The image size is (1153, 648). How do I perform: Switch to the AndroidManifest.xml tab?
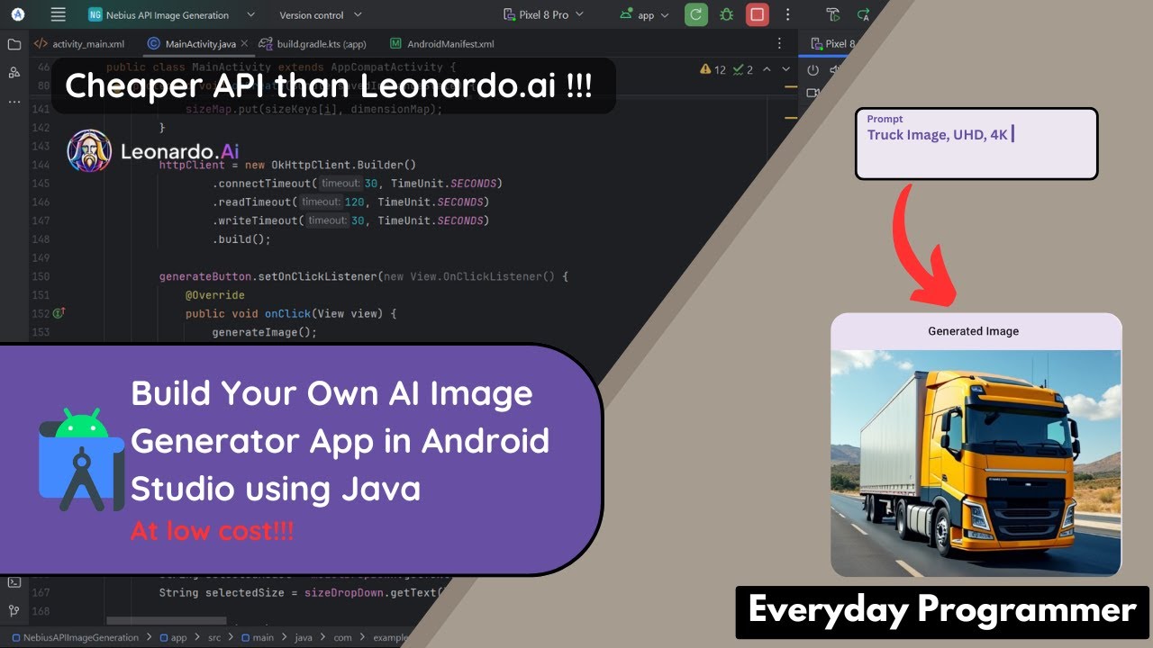tap(442, 43)
